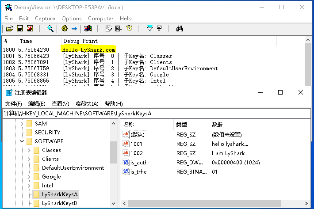
Task: Open the Capture menu in DebugView
Action: (x=45, y=19)
